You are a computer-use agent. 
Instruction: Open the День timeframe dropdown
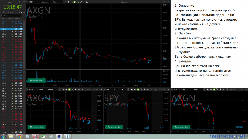coord(186,89)
